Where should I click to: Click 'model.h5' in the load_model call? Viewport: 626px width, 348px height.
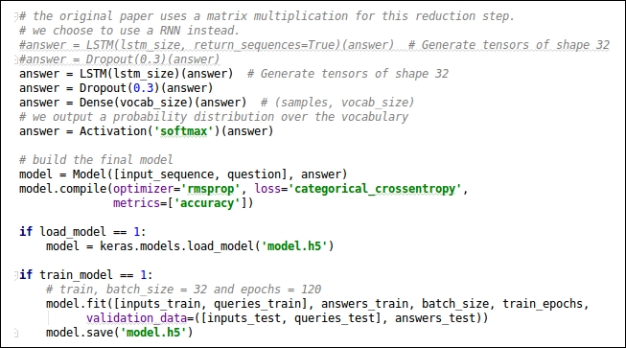pyautogui.click(x=294, y=246)
